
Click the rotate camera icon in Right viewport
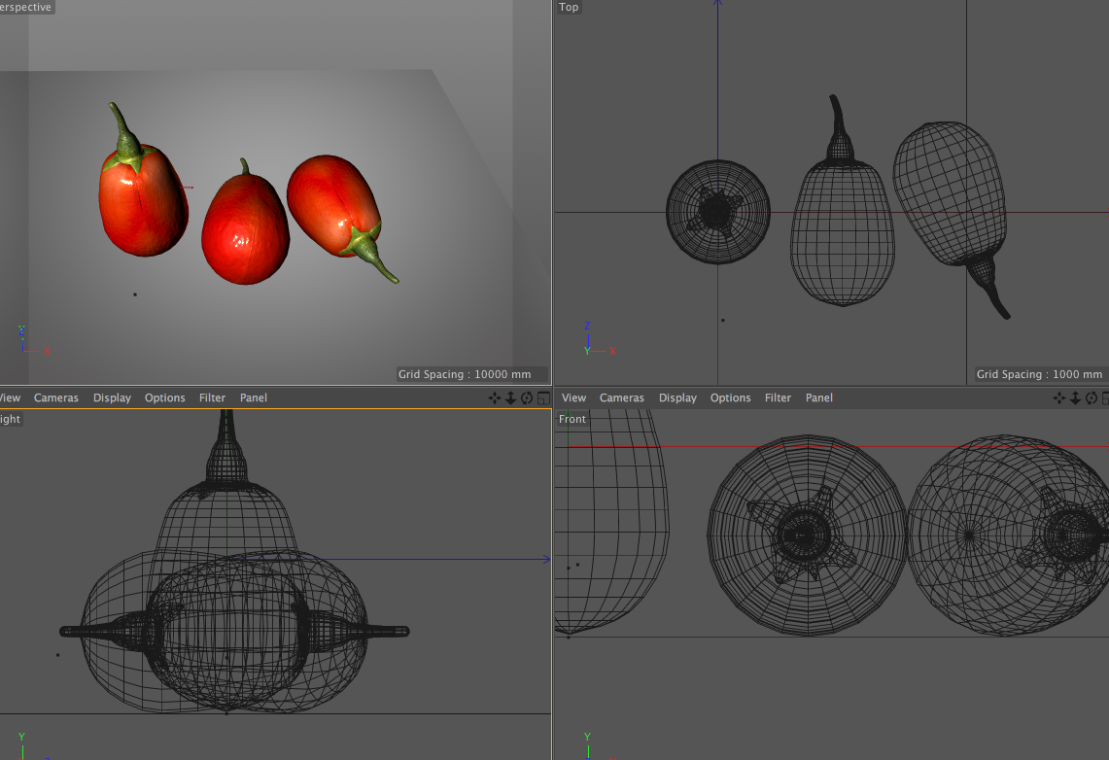(x=527, y=397)
